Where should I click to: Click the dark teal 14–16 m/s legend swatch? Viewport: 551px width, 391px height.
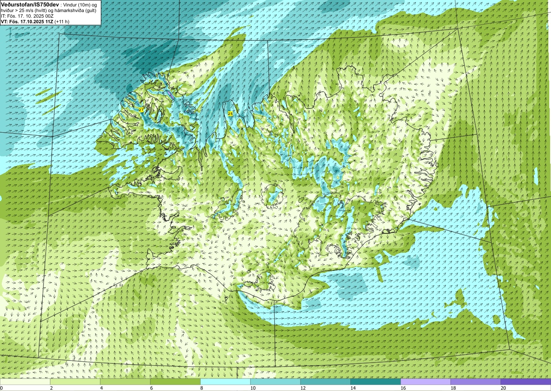click(375, 382)
